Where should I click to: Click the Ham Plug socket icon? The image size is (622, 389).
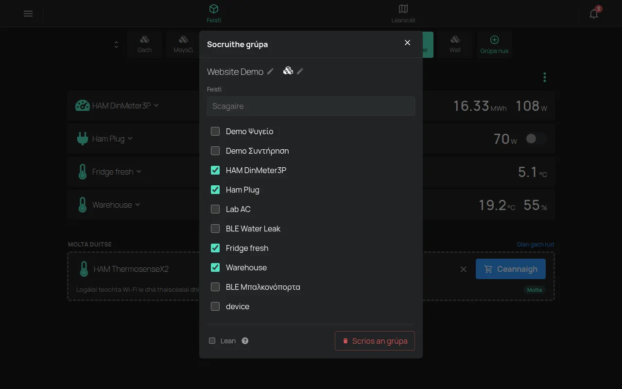[x=82, y=139]
